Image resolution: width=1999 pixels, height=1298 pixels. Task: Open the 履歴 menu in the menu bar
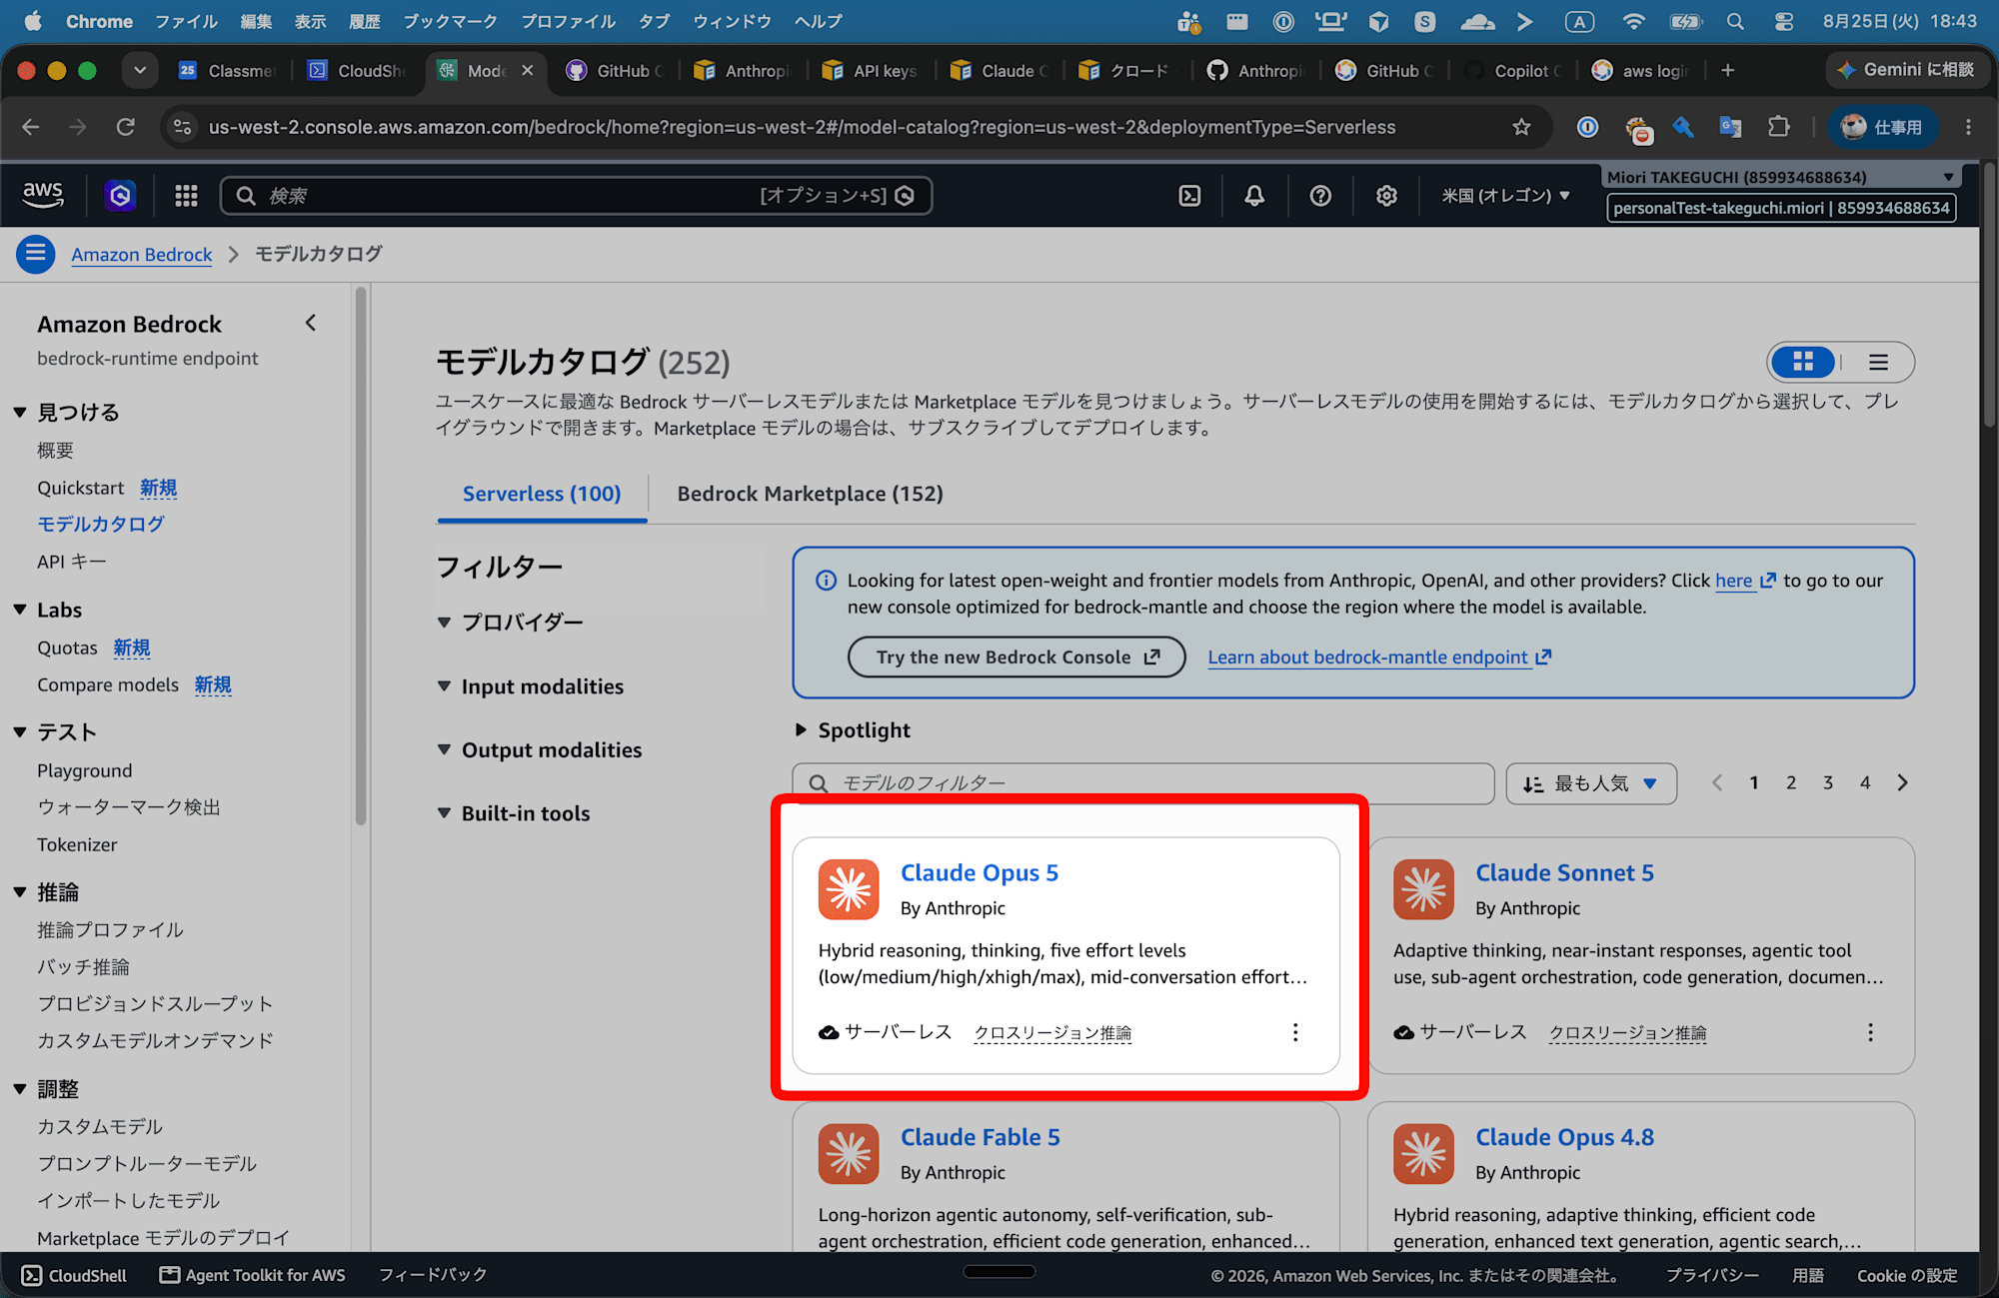pyautogui.click(x=364, y=21)
